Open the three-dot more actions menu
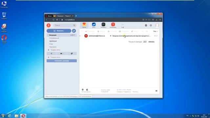 [142, 31]
